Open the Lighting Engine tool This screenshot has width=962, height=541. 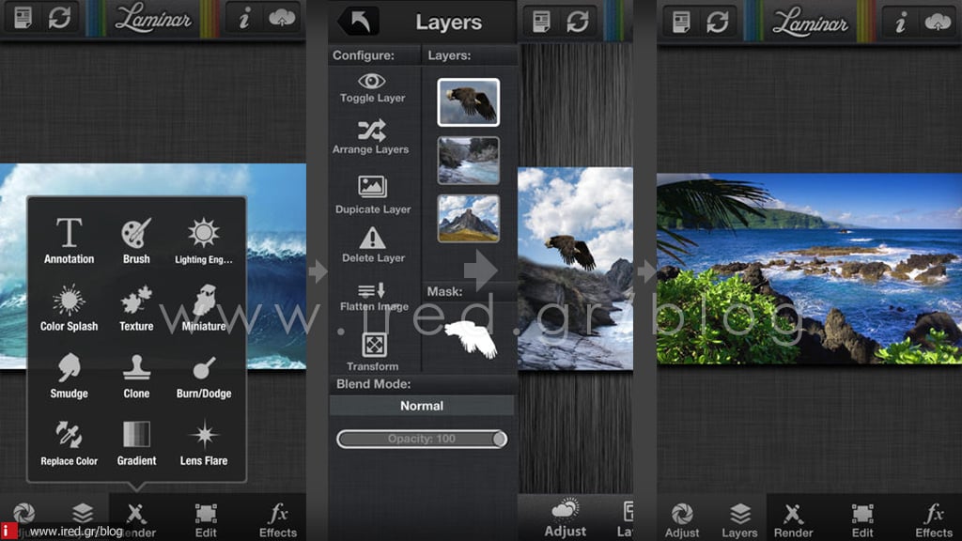pos(203,240)
